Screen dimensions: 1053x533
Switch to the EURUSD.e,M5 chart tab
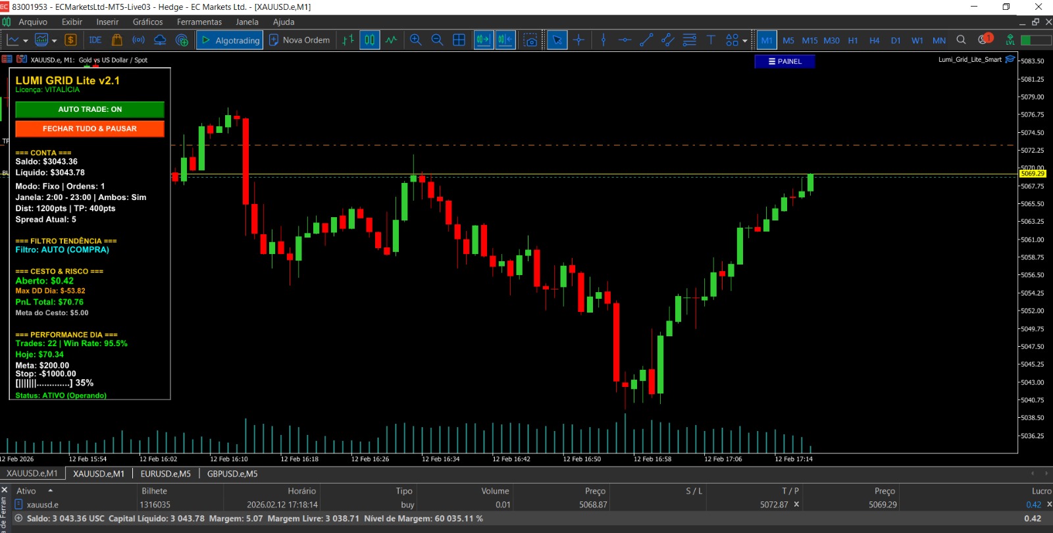coord(166,474)
